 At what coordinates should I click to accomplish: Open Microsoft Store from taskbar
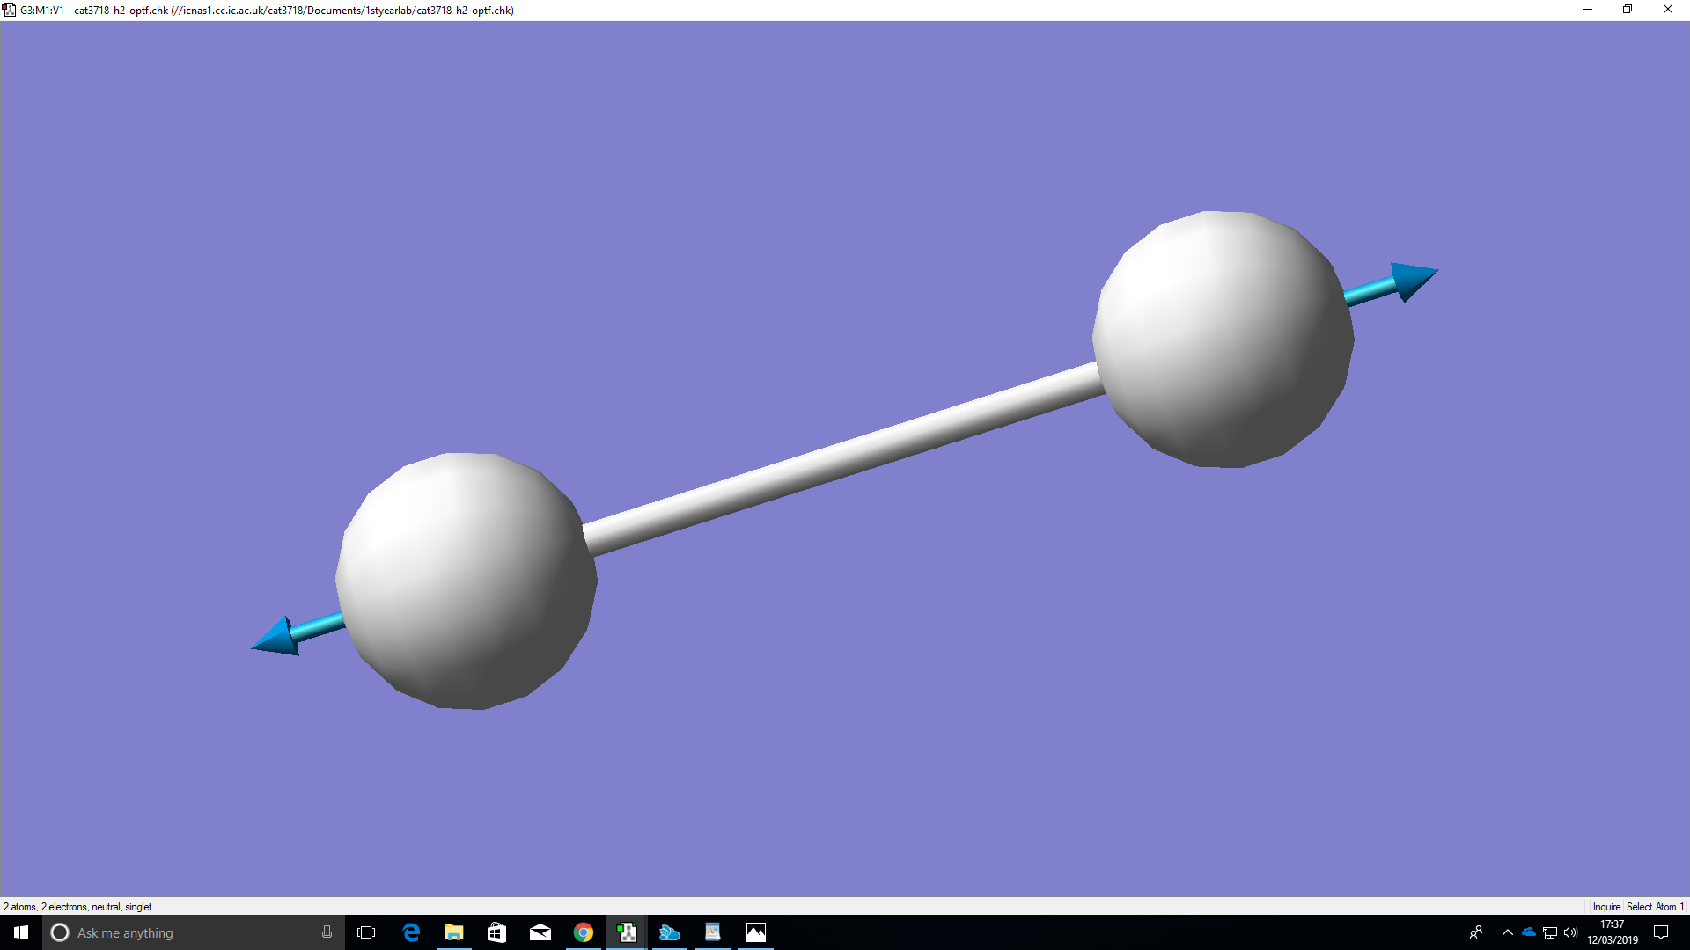point(497,932)
